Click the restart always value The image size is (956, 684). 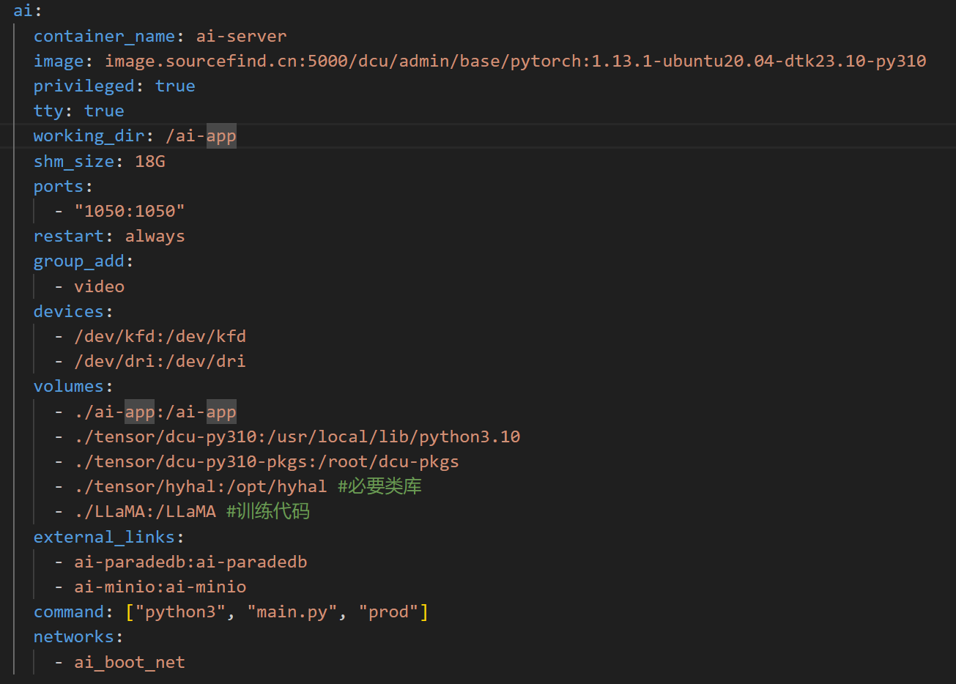click(155, 236)
